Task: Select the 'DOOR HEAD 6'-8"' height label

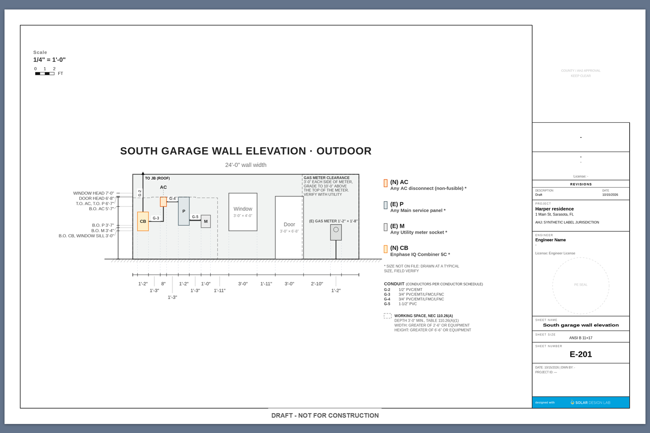Action: [97, 198]
